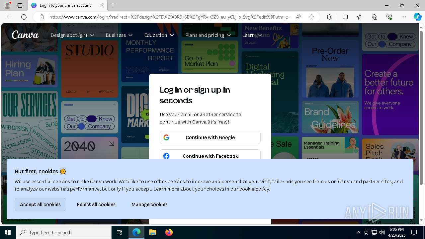Open the Copilot sidebar
Image resolution: width=425 pixels, height=239 pixels.
point(417,17)
